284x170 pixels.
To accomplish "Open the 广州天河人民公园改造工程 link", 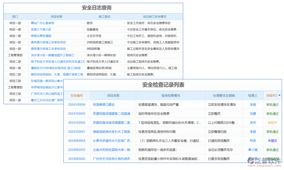I will 47,93.
